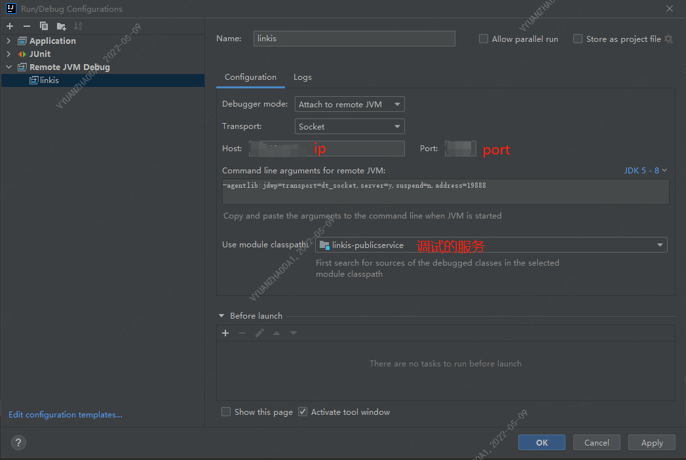Open the JDK 5 - 8 selector

pos(645,170)
